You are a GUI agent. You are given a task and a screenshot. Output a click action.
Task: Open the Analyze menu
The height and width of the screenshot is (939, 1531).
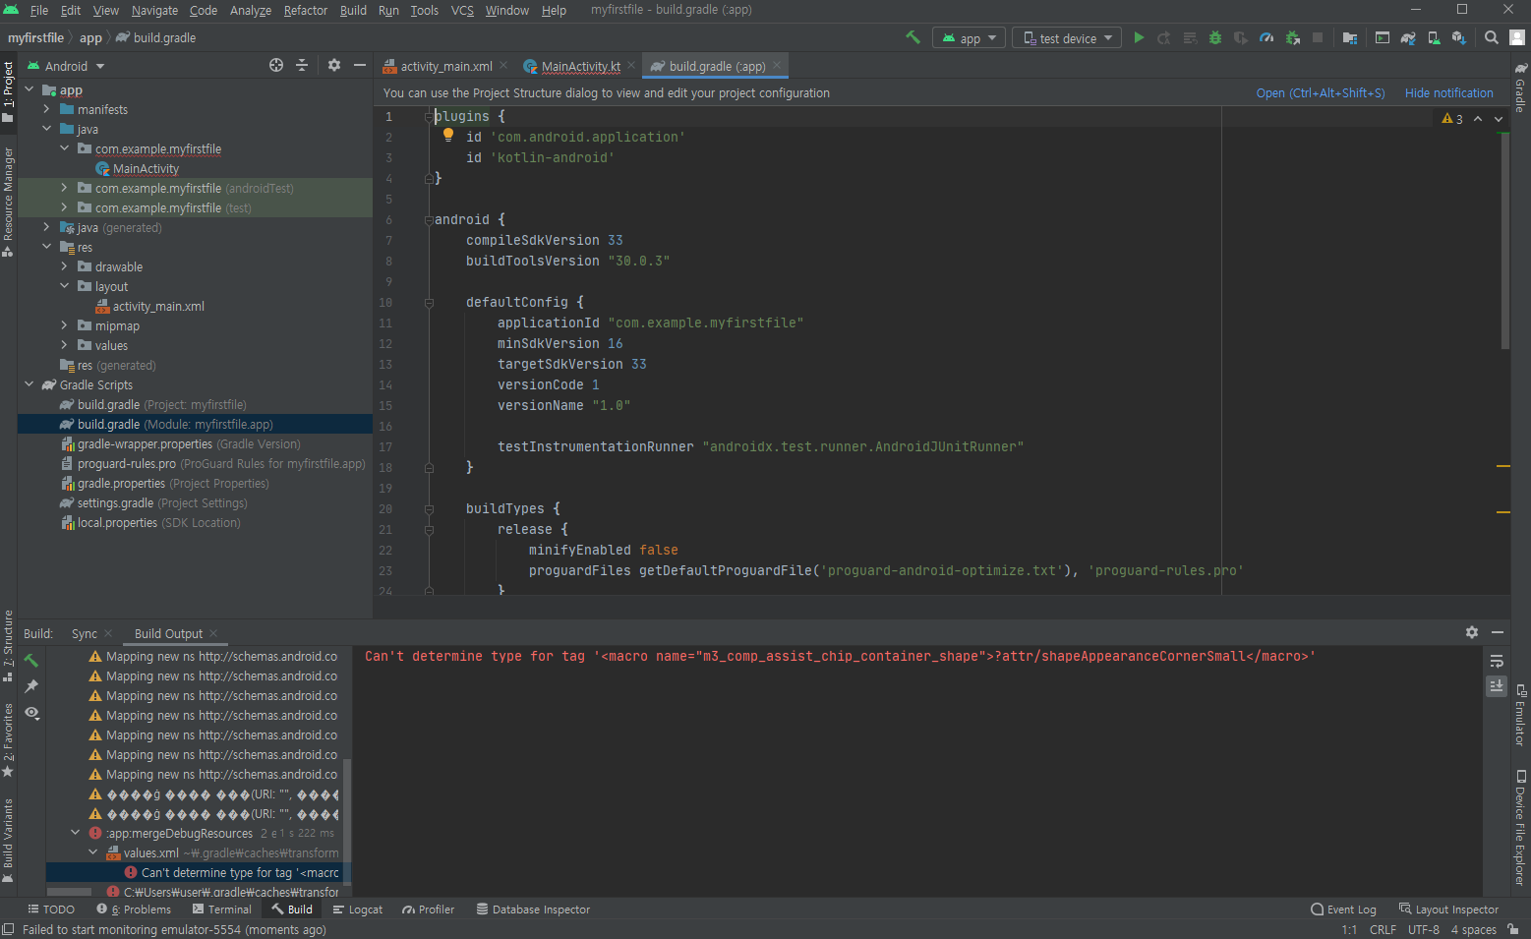pyautogui.click(x=250, y=10)
